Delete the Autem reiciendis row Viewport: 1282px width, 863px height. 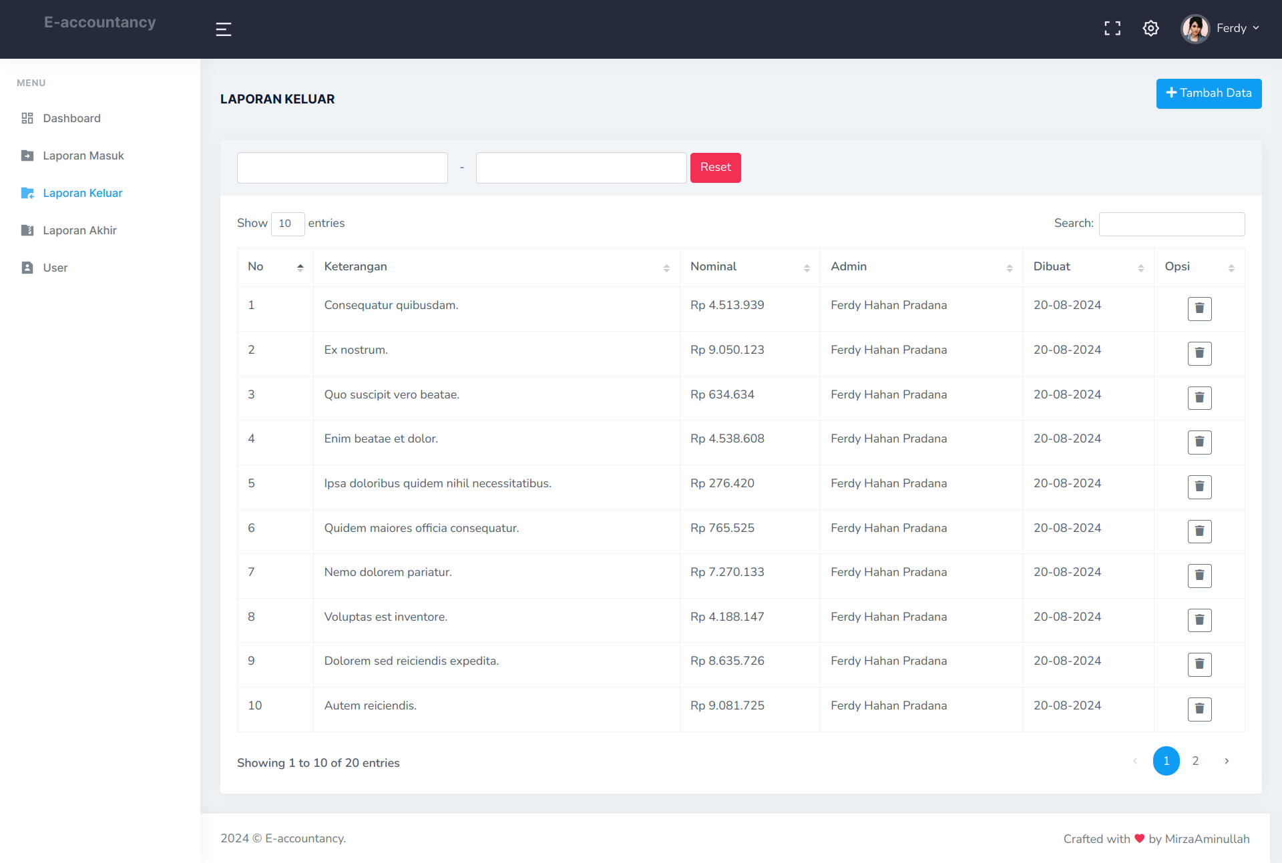[1199, 709]
